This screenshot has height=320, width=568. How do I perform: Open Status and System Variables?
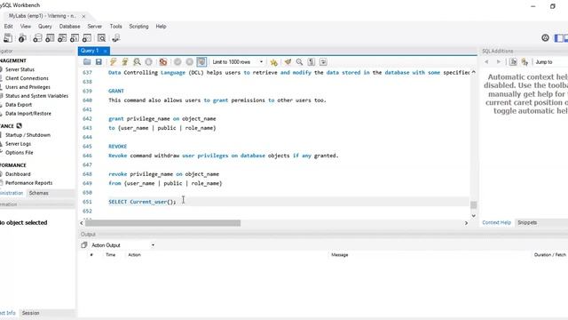[x=36, y=96]
